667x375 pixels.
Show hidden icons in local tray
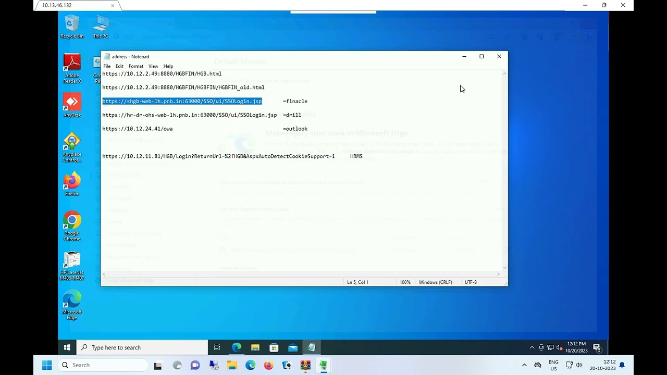point(524,365)
